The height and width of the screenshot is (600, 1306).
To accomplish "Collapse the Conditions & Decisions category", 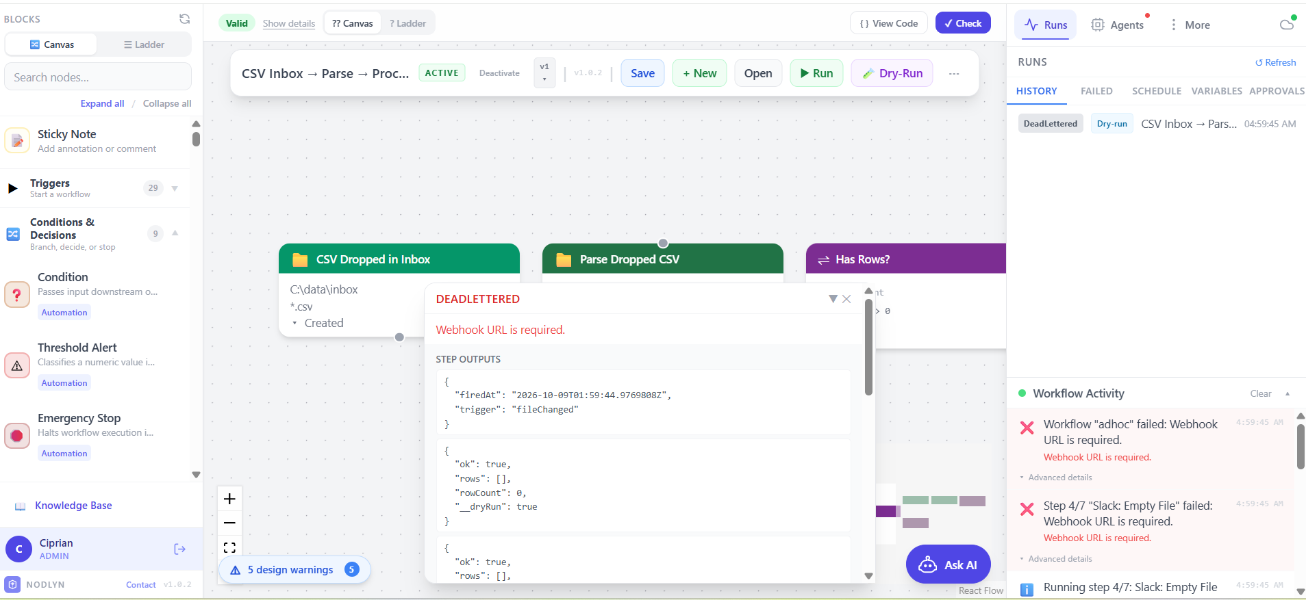I will pos(175,233).
